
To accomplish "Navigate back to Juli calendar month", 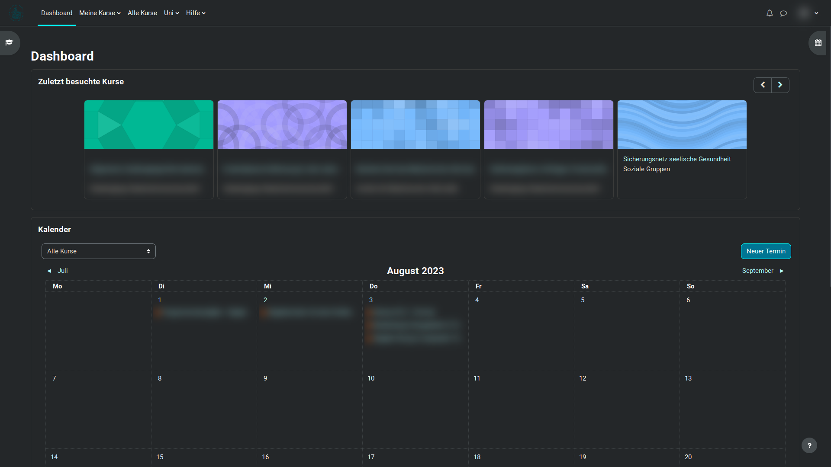I will 57,270.
